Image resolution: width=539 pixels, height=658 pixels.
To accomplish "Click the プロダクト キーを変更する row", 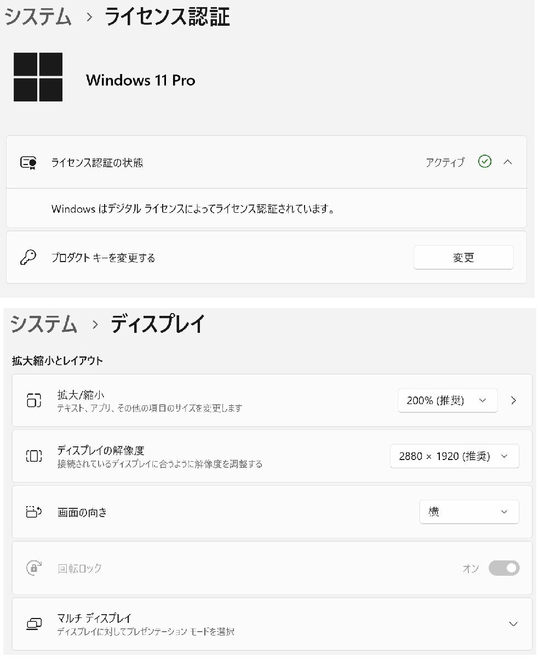I will [266, 257].
